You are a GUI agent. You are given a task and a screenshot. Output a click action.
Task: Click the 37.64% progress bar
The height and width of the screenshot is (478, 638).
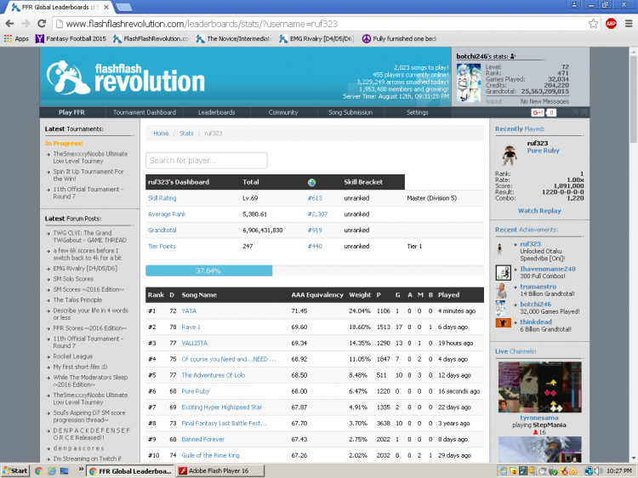[315, 270]
